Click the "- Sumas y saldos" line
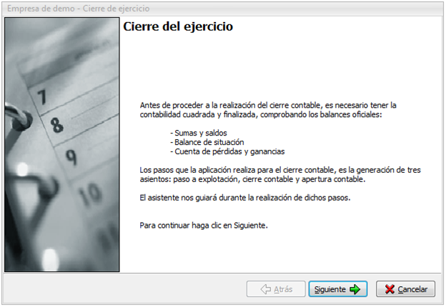The height and width of the screenshot is (307, 446). tap(199, 133)
